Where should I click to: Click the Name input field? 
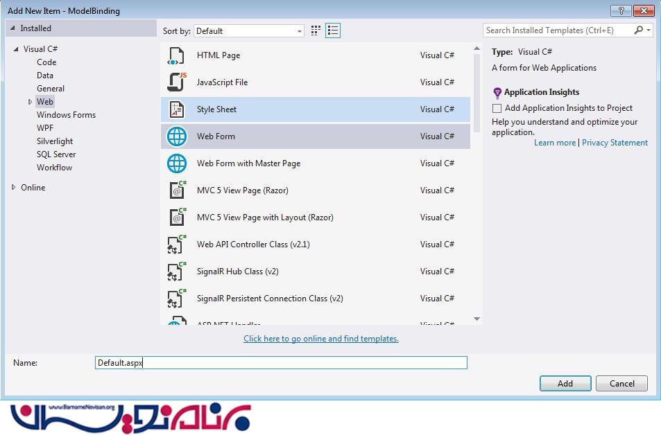tap(281, 362)
